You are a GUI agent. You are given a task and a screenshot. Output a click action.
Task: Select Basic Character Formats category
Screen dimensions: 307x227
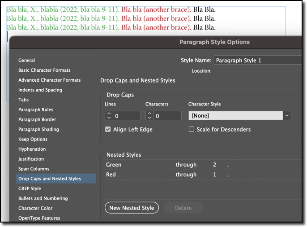(x=44, y=70)
